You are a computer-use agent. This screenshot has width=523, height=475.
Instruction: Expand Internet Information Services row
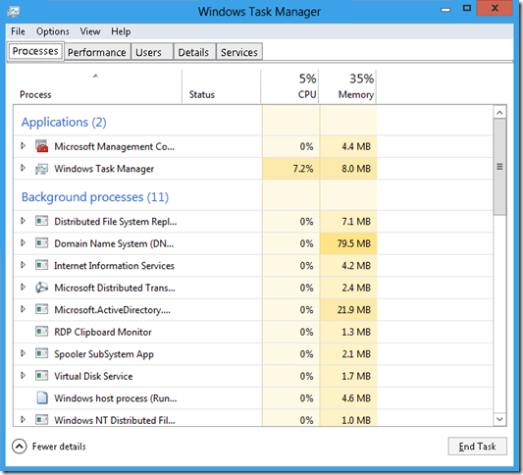click(x=23, y=265)
